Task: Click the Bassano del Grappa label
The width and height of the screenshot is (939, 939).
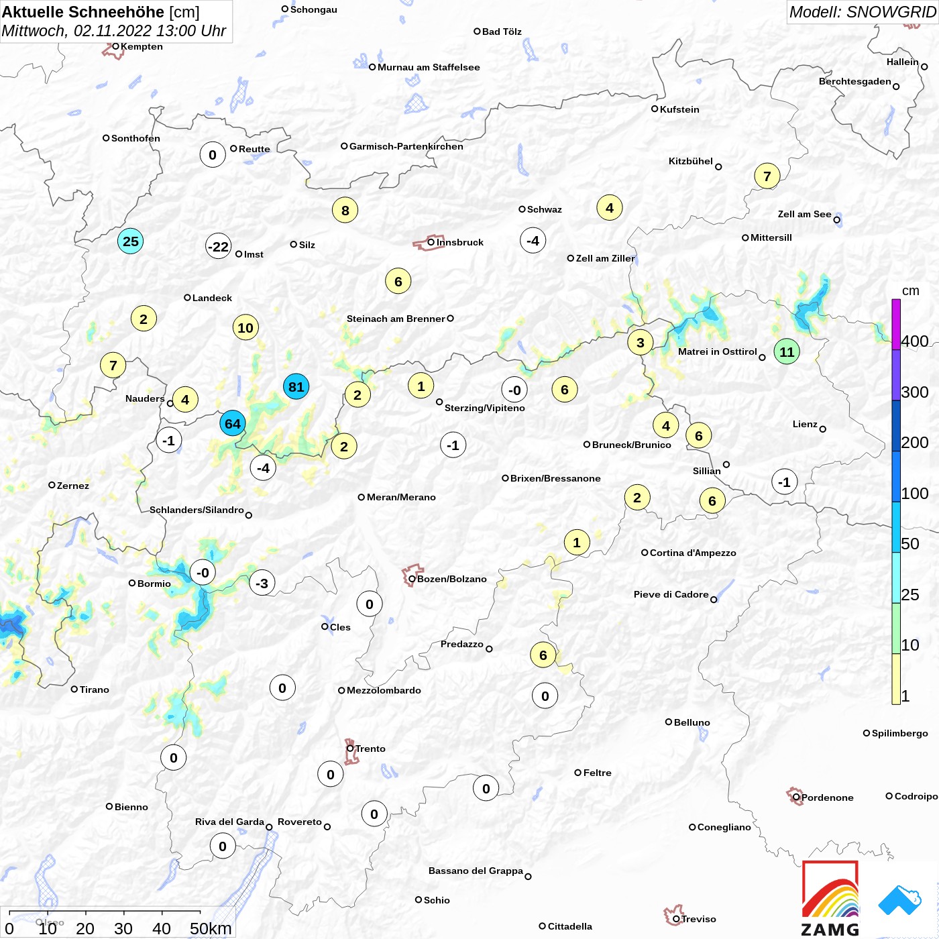Action: click(x=476, y=871)
